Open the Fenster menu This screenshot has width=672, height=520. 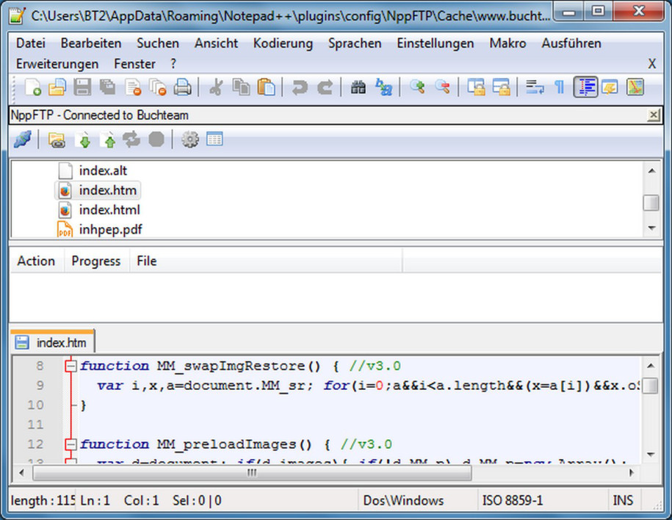click(x=134, y=64)
